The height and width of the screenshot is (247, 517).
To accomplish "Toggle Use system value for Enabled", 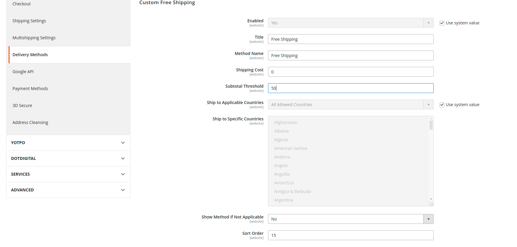I will point(442,23).
